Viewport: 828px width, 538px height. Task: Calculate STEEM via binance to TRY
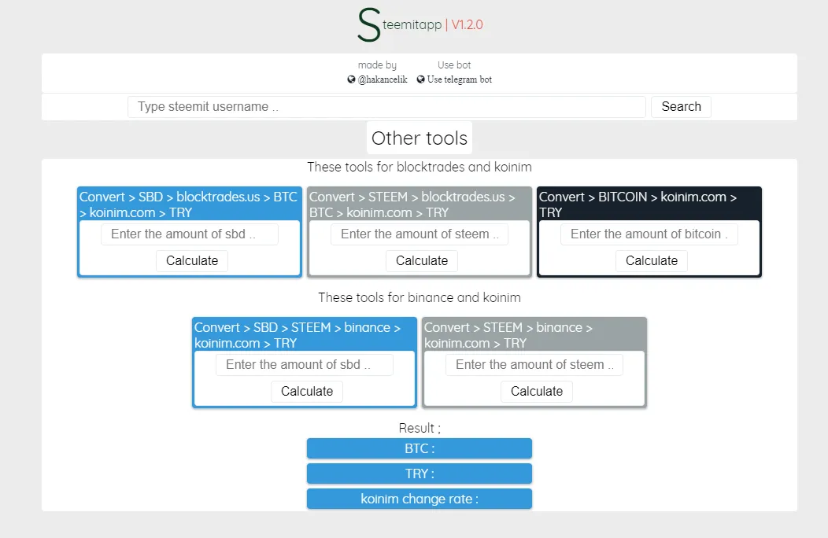[537, 392]
